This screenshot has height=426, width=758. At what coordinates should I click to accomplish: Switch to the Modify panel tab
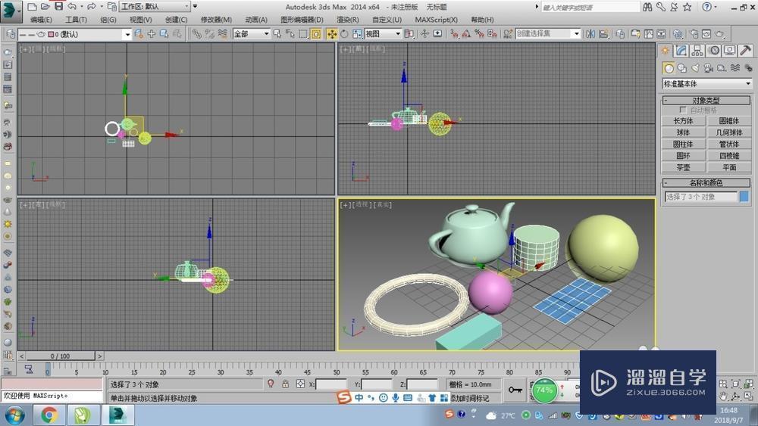(681, 50)
